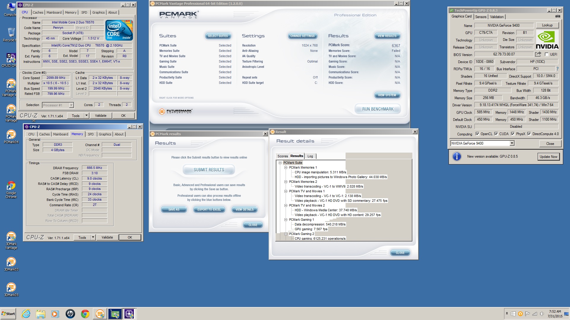Click EXPORT TO EXCEL button
This screenshot has height=320, width=570.
209,209
